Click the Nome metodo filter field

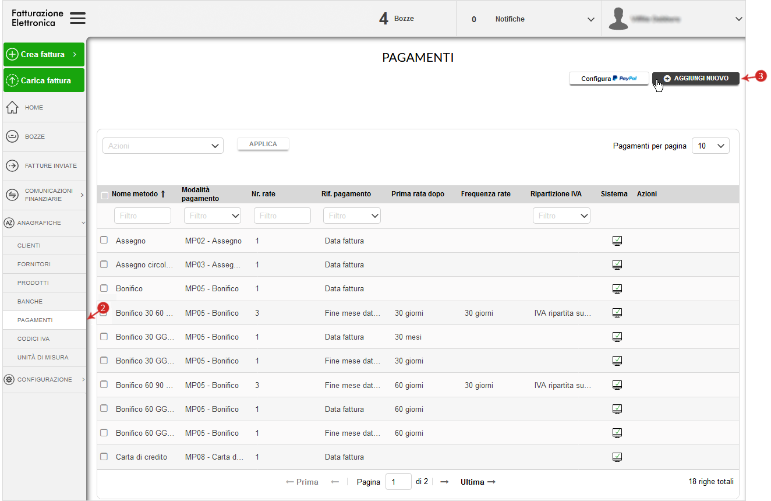(143, 216)
